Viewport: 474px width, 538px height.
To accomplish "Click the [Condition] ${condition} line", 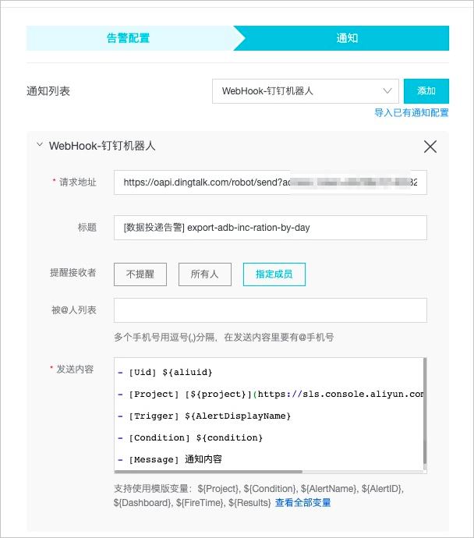I will point(190,438).
